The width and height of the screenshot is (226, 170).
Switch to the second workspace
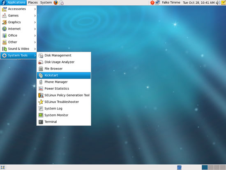211,168
